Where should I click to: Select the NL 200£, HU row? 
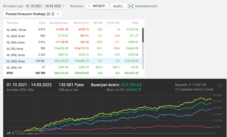tap(73, 67)
